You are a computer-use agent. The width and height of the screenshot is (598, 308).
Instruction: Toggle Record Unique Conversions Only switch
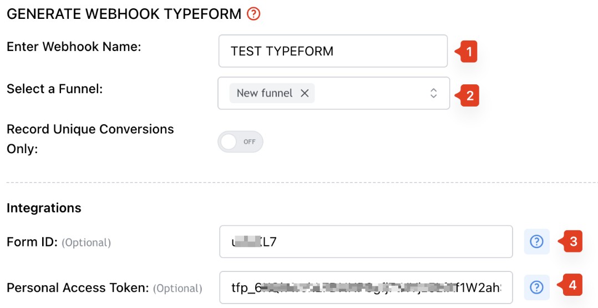tap(240, 142)
